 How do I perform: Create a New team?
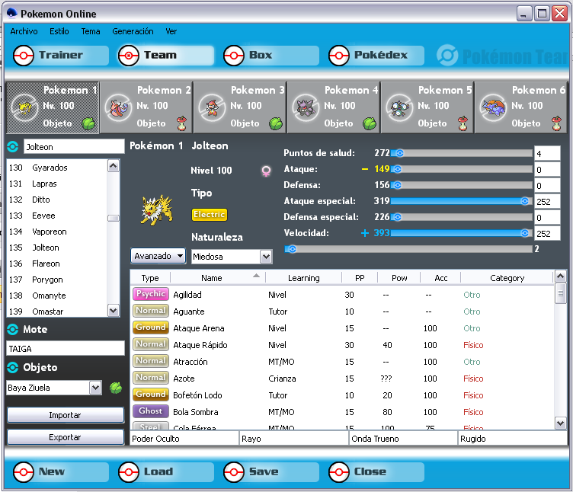click(x=61, y=472)
